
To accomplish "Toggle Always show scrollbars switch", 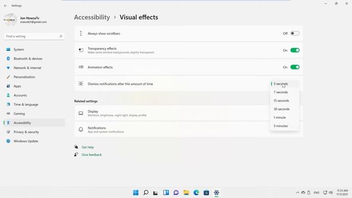I will click(295, 34).
